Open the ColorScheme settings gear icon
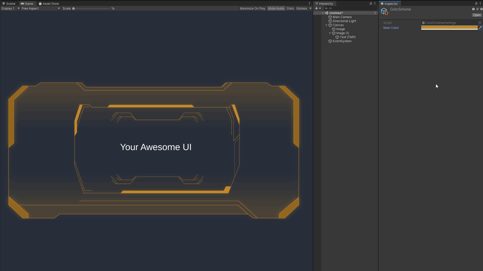The width and height of the screenshot is (483, 271). click(481, 9)
